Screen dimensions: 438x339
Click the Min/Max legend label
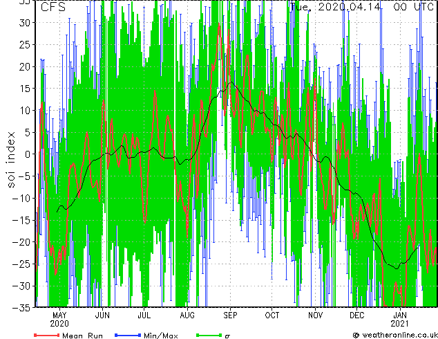160,336
